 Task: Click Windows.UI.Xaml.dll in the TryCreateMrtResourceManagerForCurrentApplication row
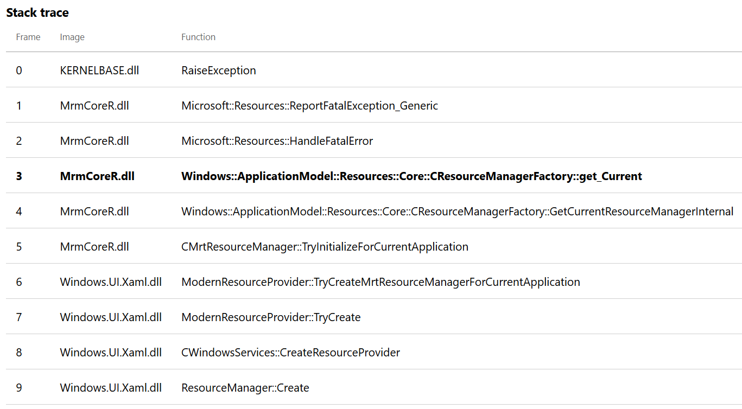(x=111, y=282)
